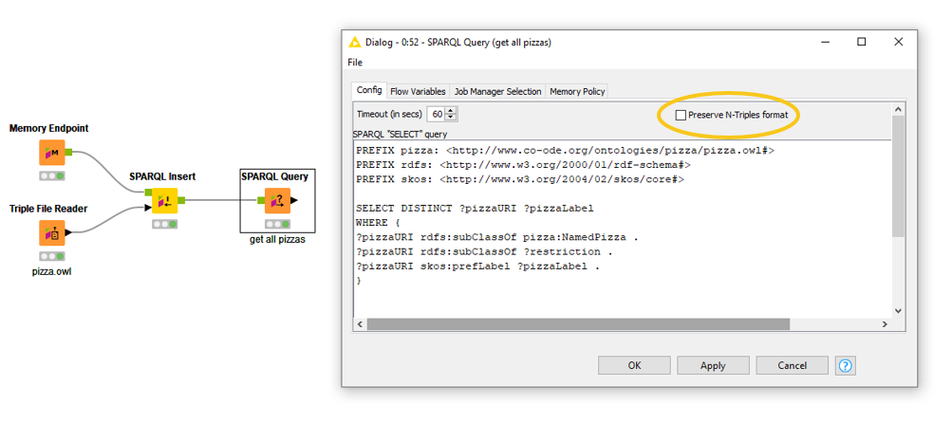Viewport: 952px width, 423px height.
Task: Open help with the blue question mark button
Action: 845,365
